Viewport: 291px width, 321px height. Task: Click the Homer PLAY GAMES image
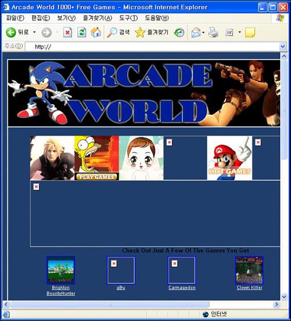[x=97, y=158]
